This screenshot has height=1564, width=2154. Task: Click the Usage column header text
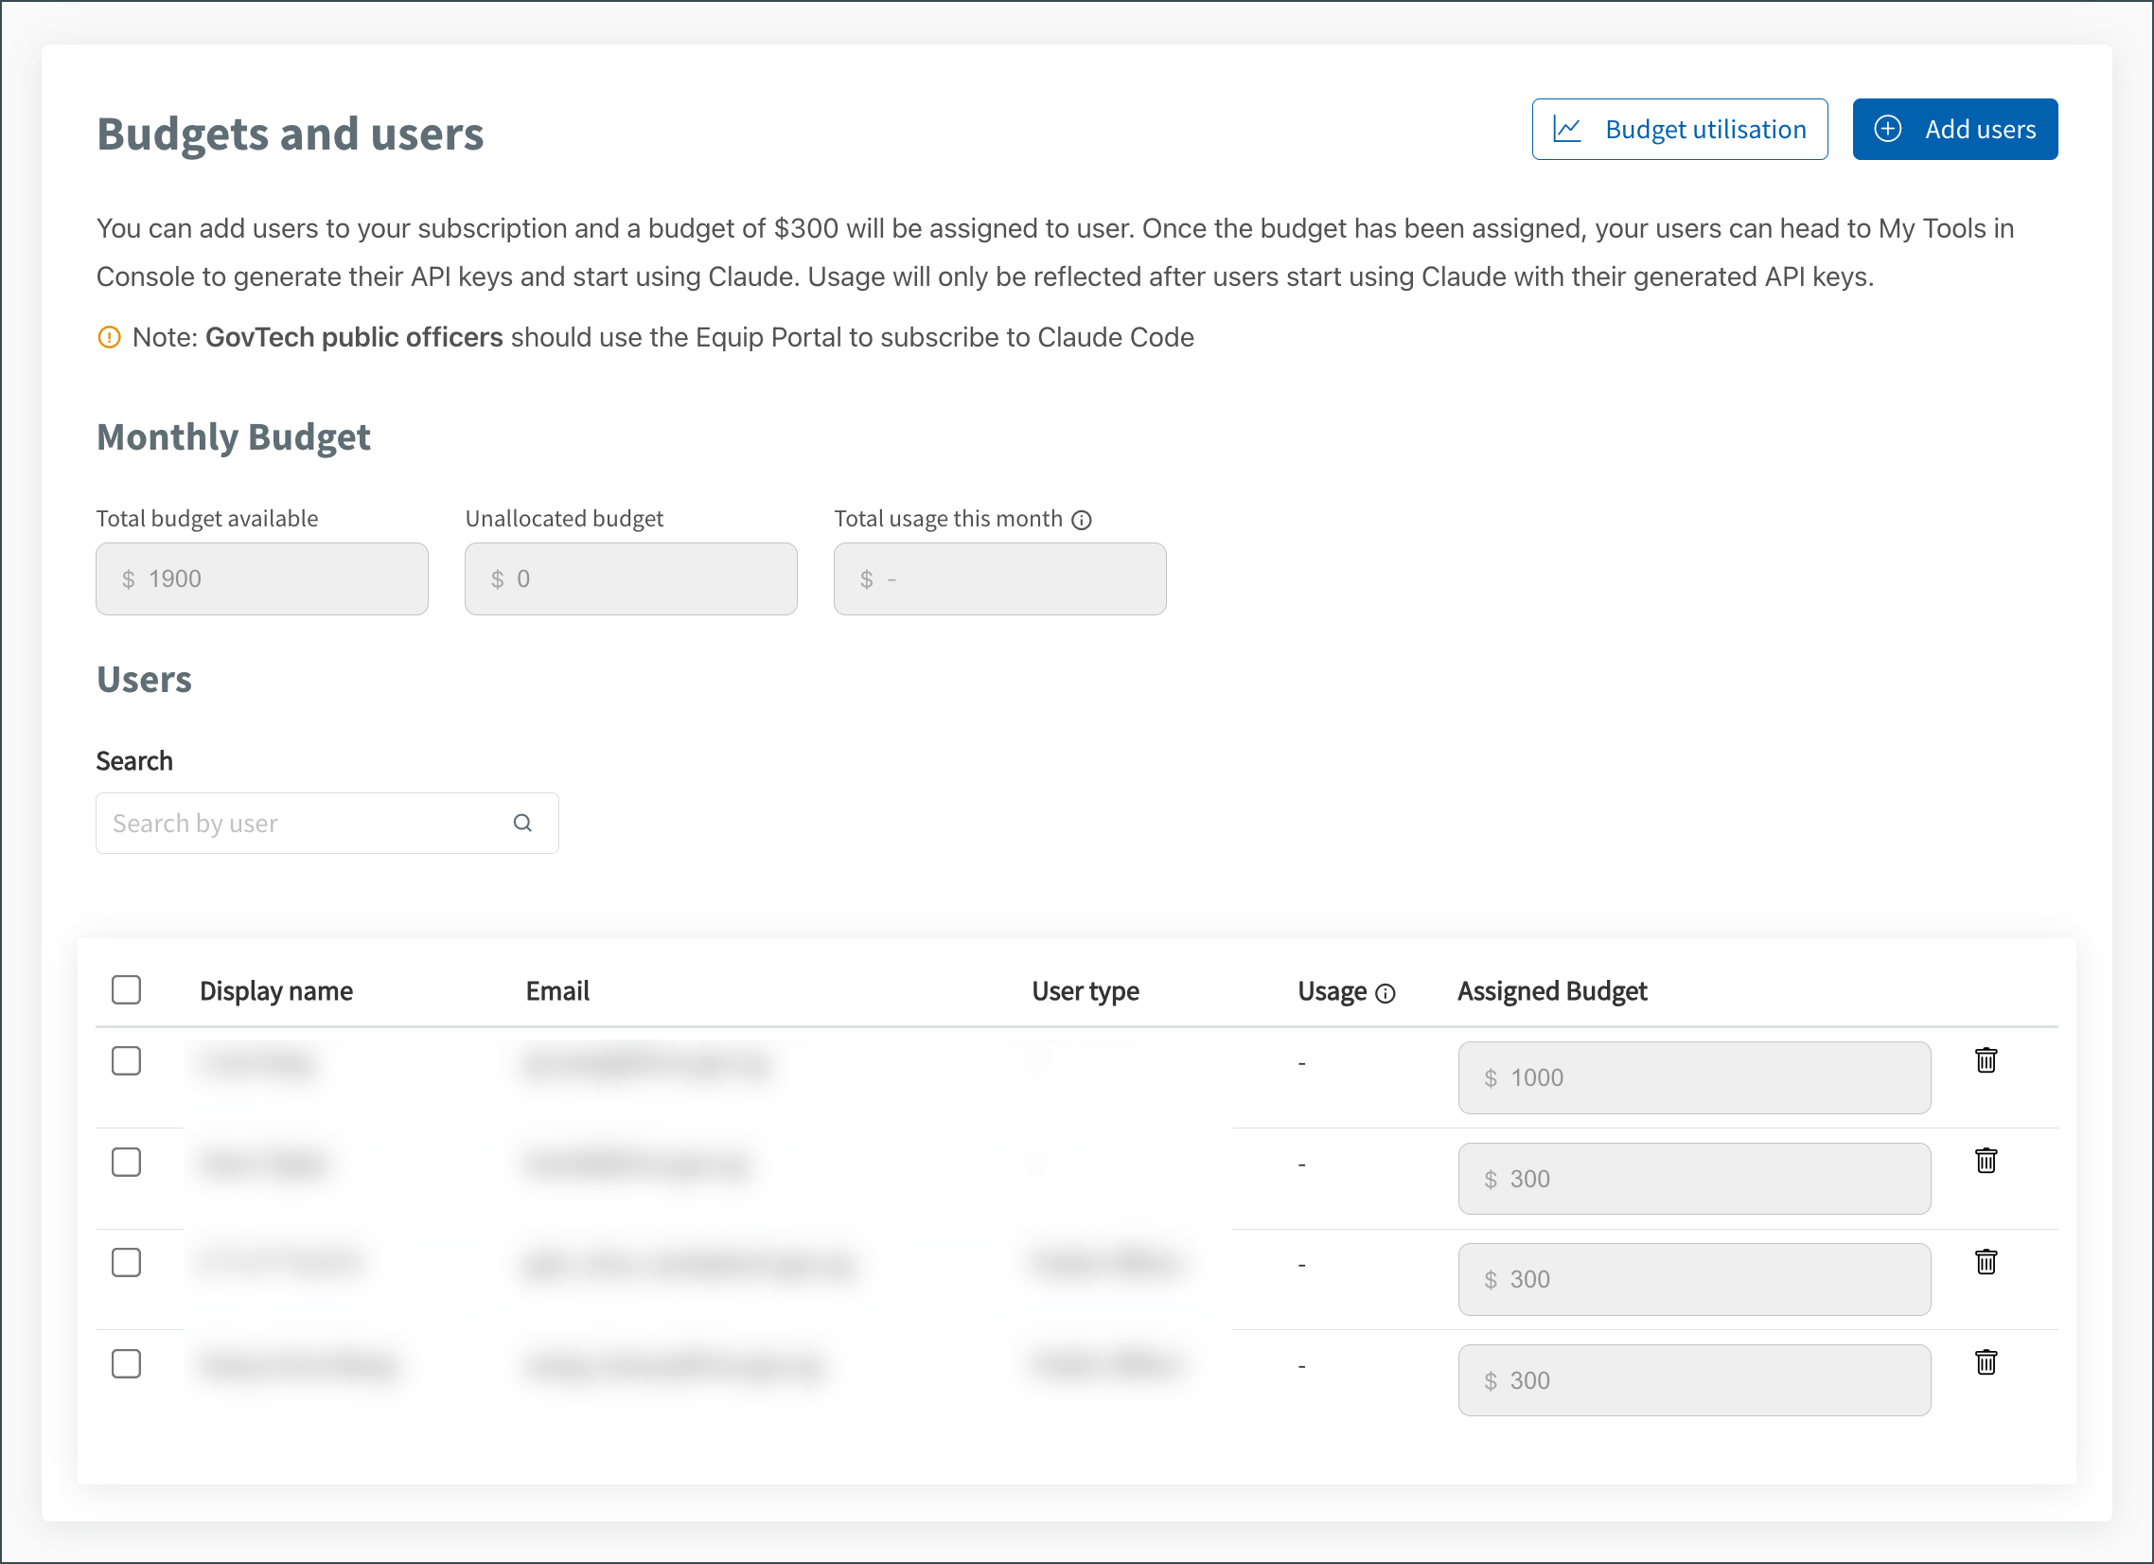[x=1333, y=991]
